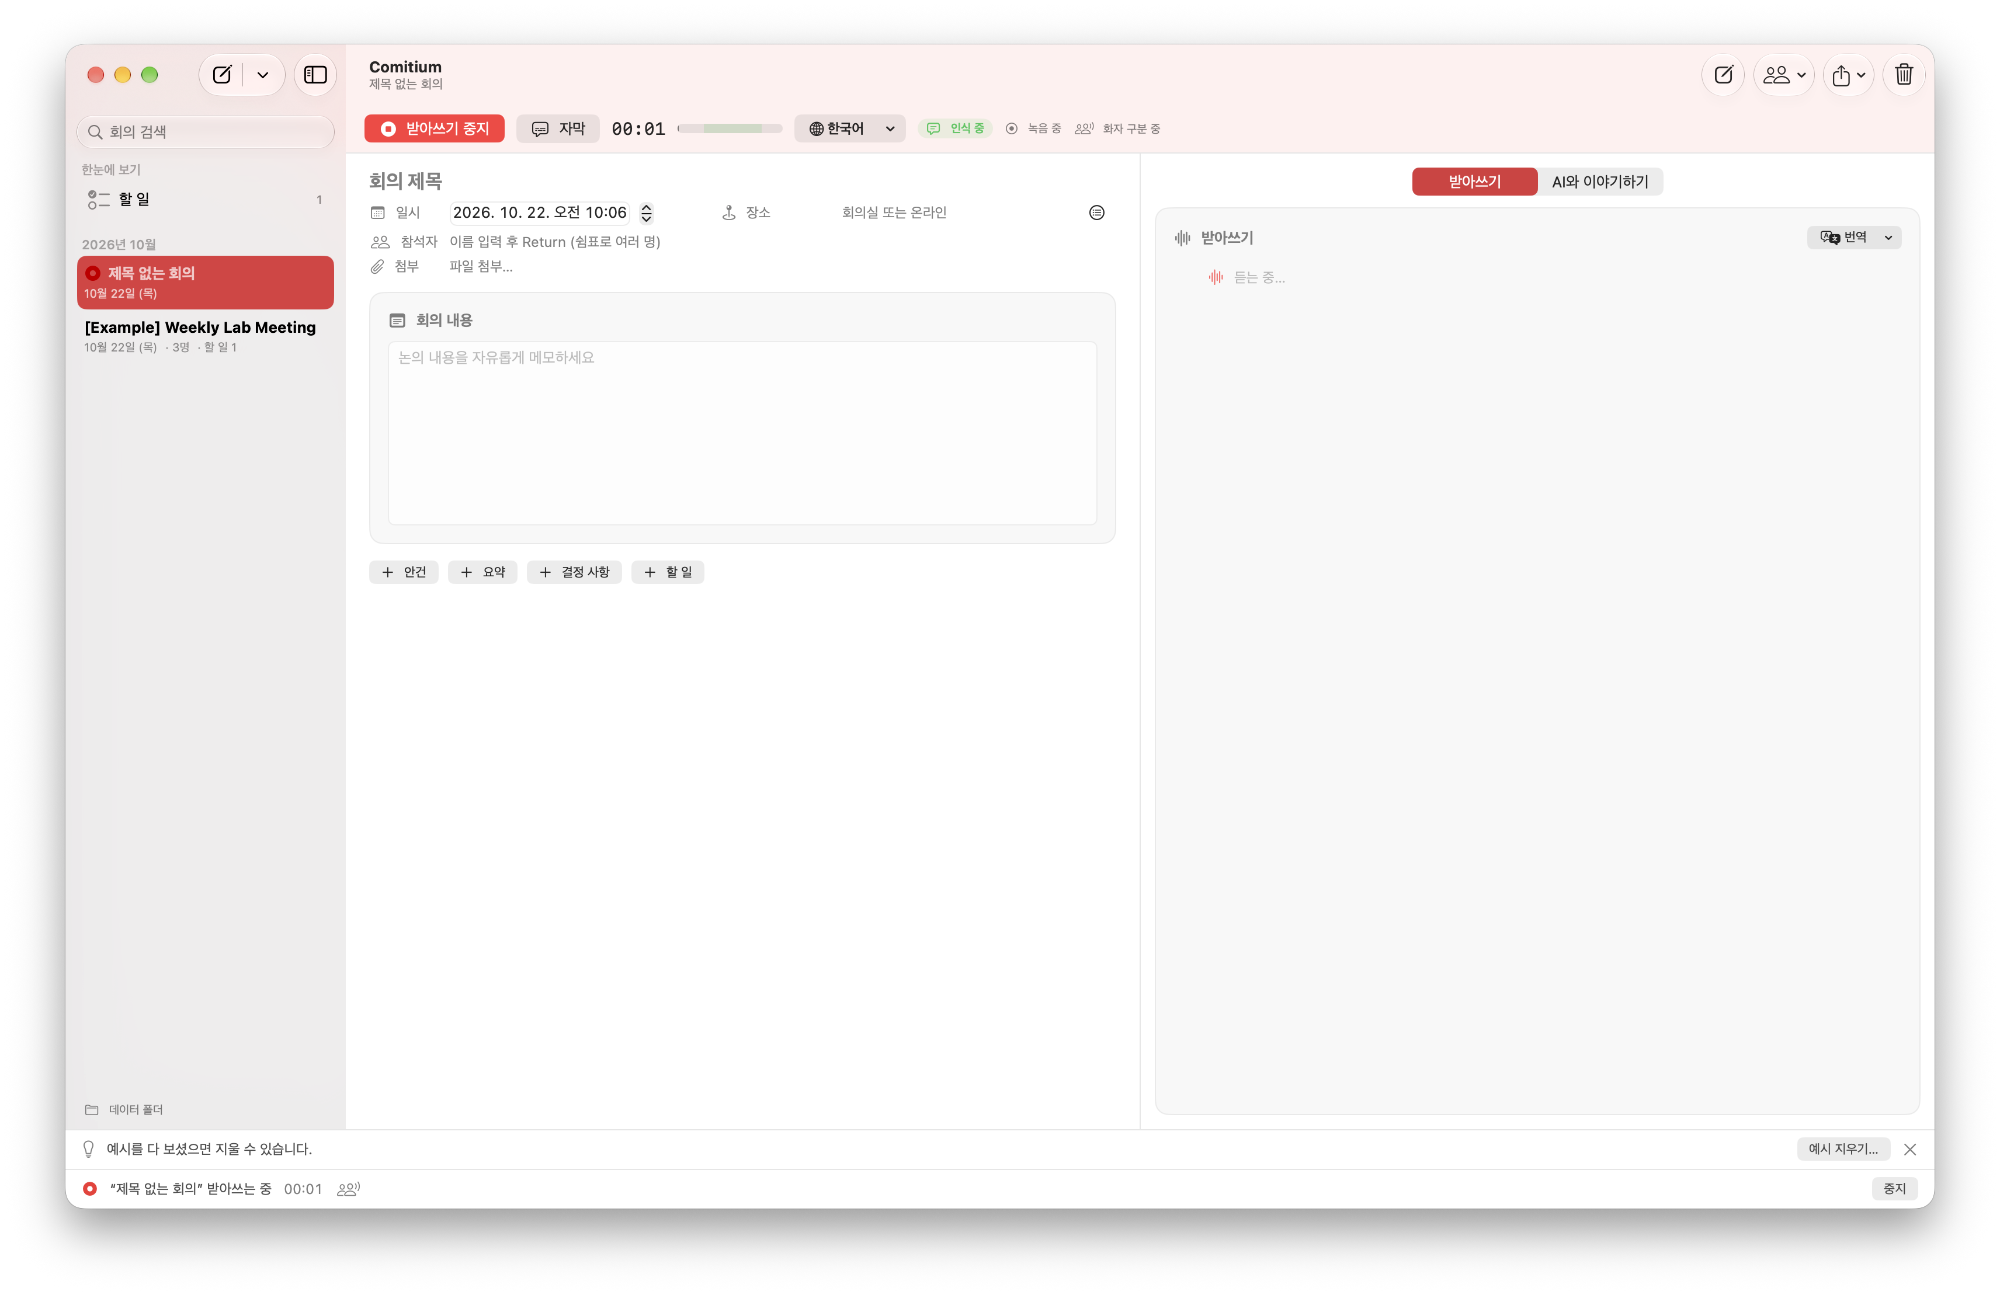Click the 회의 검색 search field

click(x=205, y=132)
